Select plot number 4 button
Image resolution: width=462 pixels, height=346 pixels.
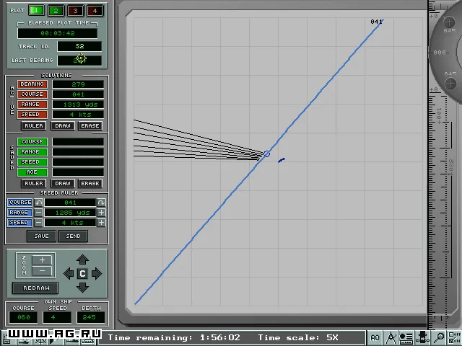coord(95,11)
